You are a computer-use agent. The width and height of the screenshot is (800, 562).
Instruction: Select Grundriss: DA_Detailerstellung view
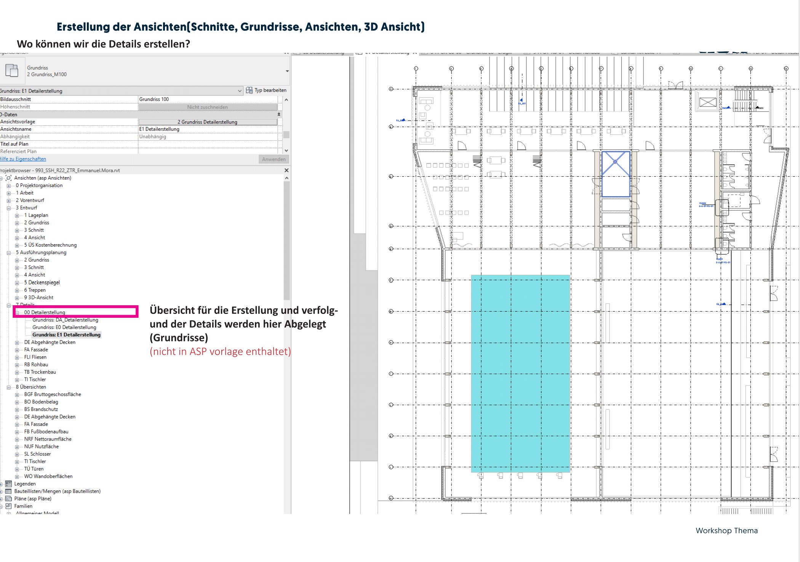[x=65, y=320]
